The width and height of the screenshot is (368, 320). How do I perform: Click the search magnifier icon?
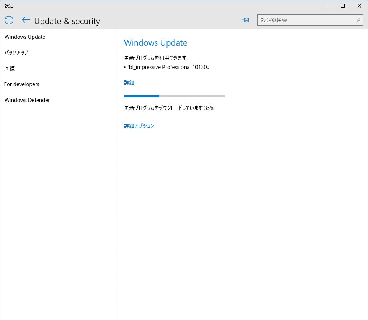[x=358, y=20]
